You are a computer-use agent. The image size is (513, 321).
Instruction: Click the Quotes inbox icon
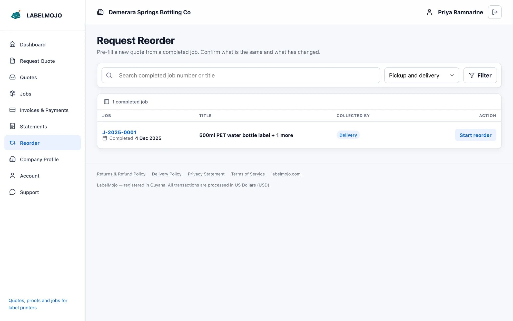pos(12,77)
